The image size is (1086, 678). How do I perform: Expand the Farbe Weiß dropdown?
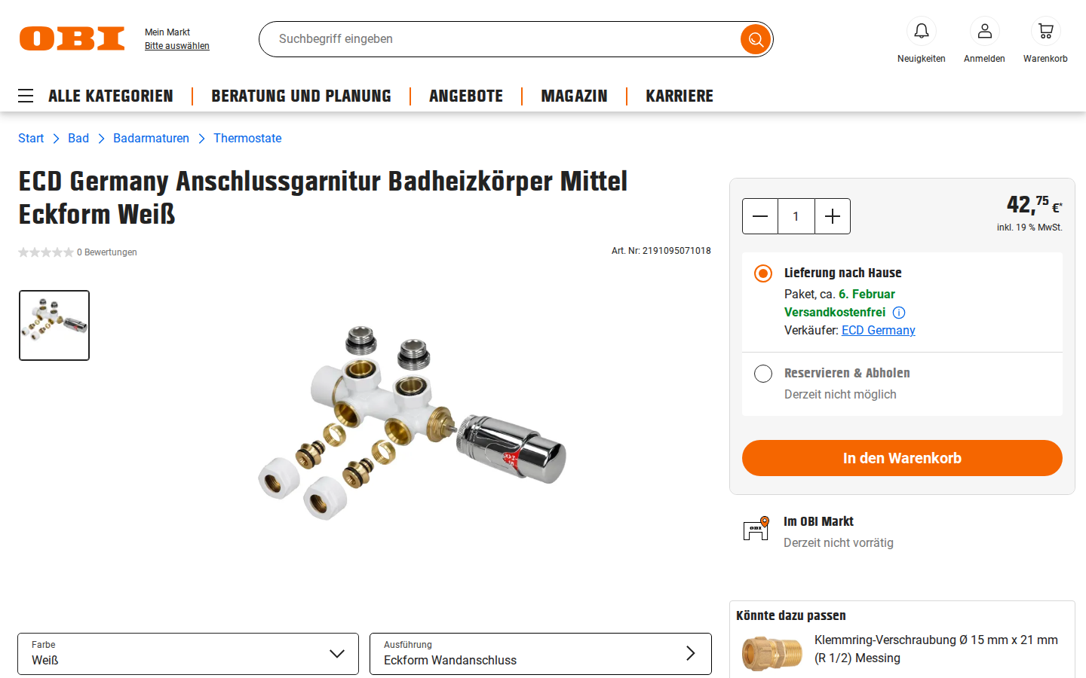188,654
